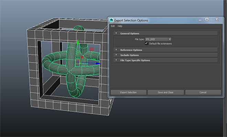Click the yellow center manipulator square

point(78,62)
